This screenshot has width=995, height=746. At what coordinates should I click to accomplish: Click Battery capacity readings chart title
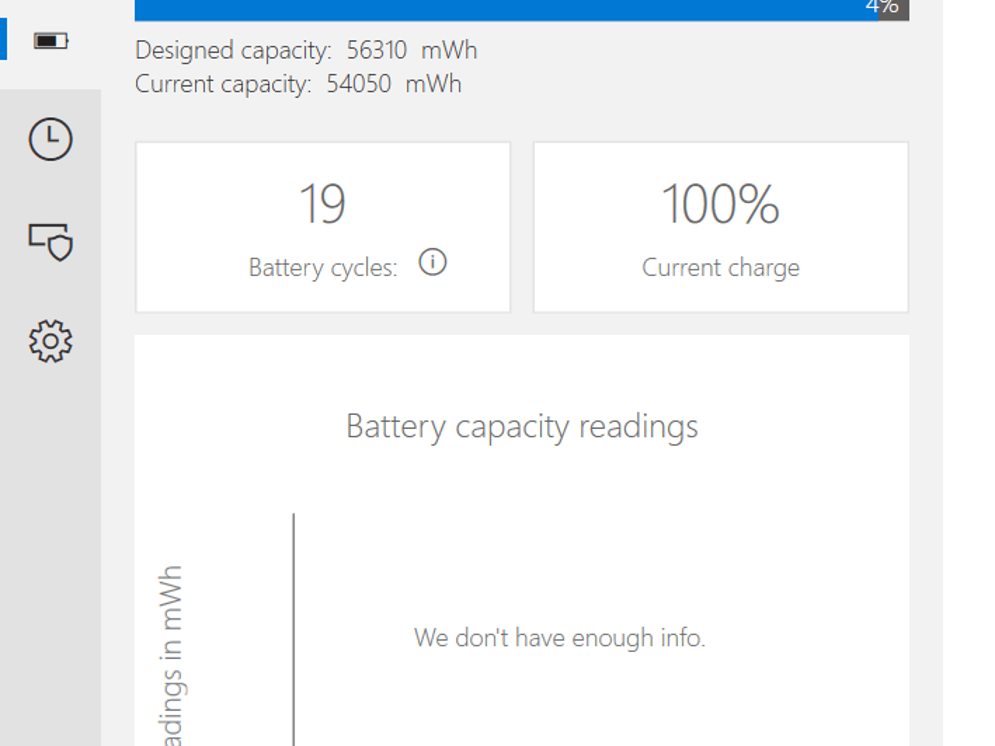pyautogui.click(x=522, y=427)
